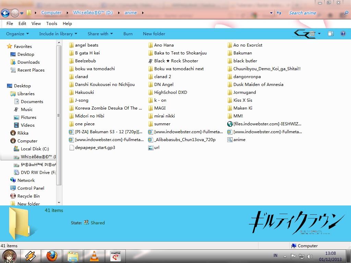
Task: Open recent pages dropdown next to nav arrows
Action: click(22, 13)
